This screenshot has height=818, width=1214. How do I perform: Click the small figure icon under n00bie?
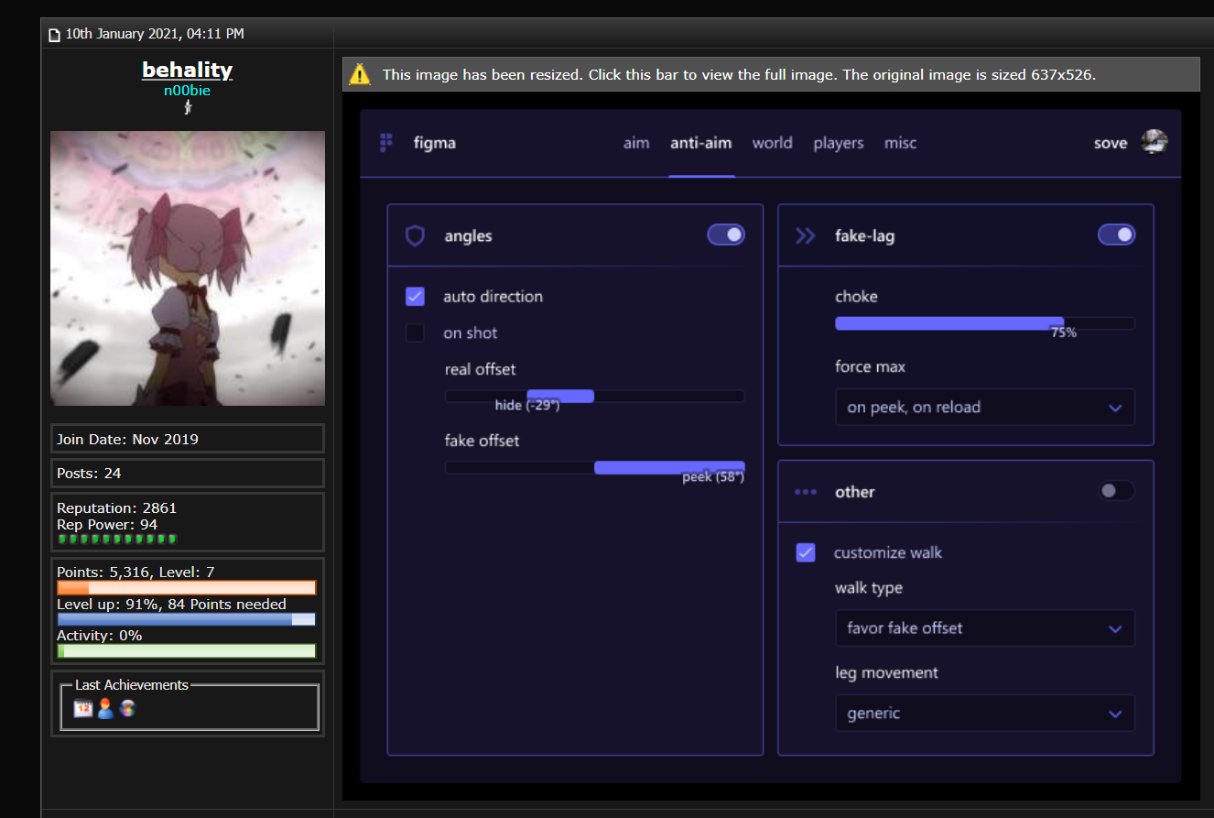click(187, 108)
